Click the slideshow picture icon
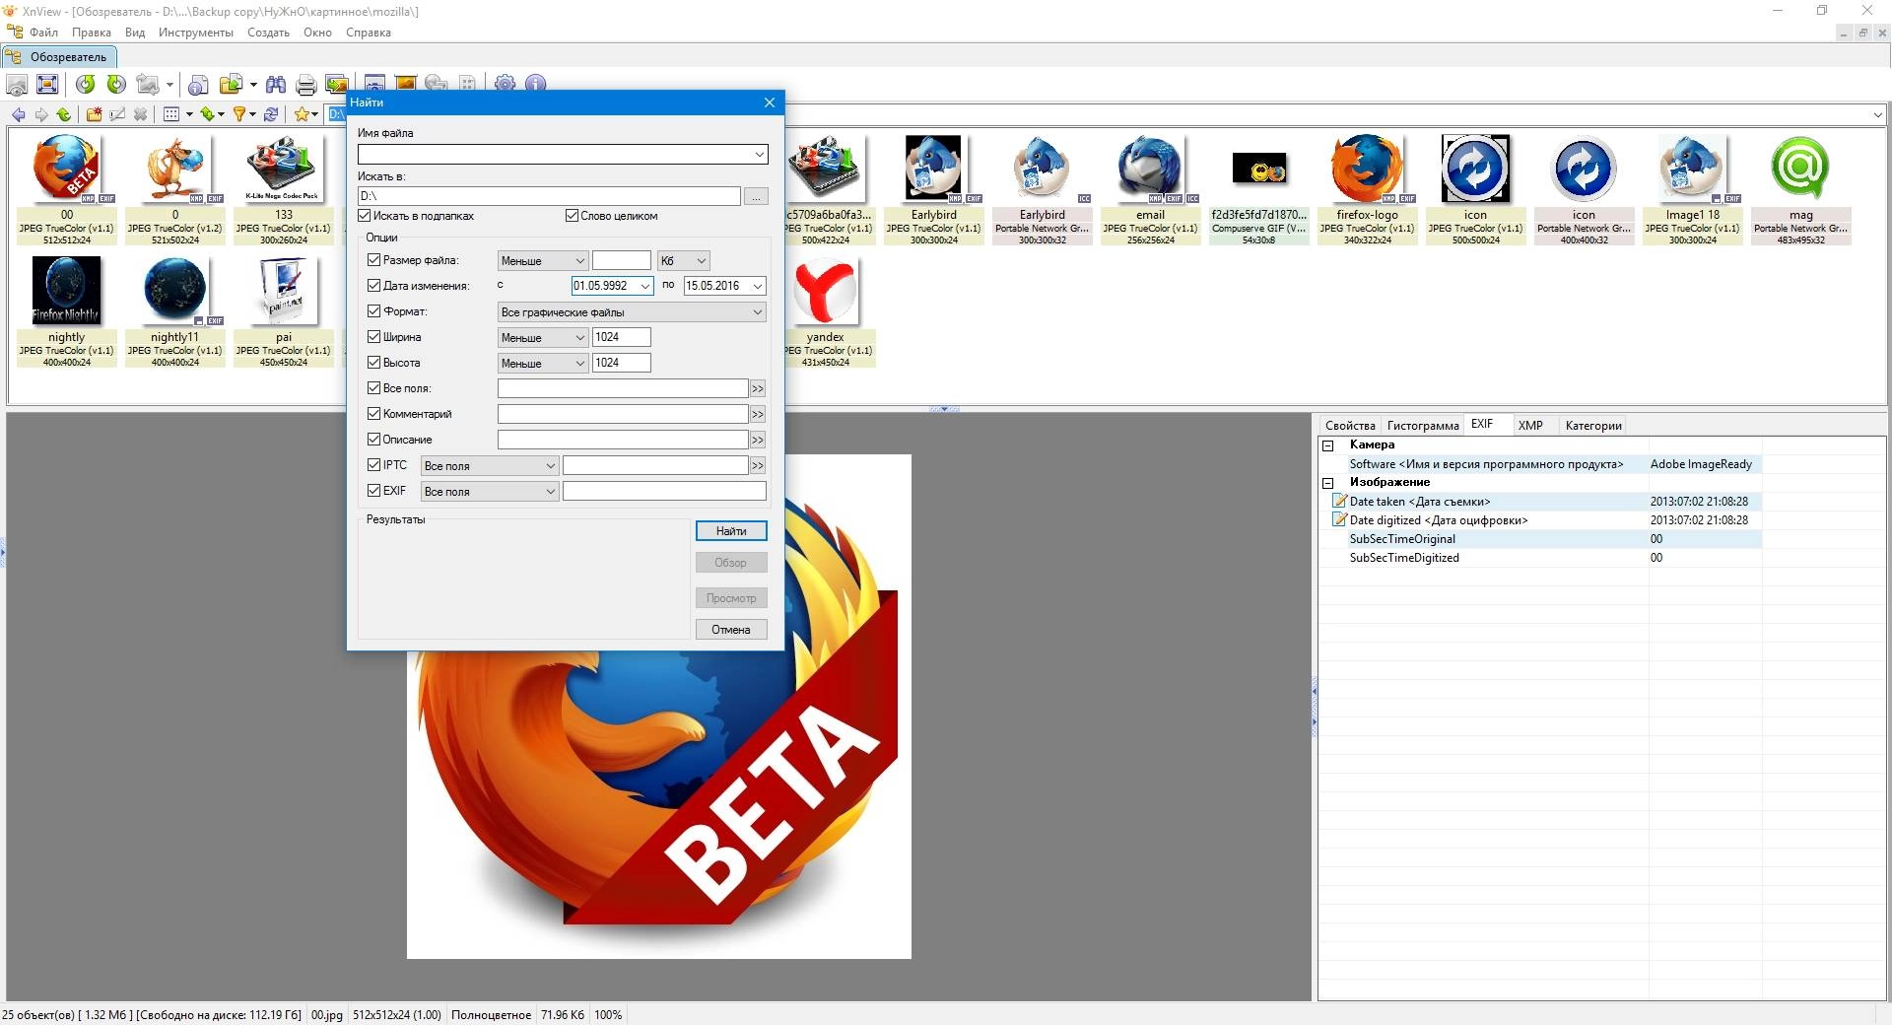 coord(404,82)
